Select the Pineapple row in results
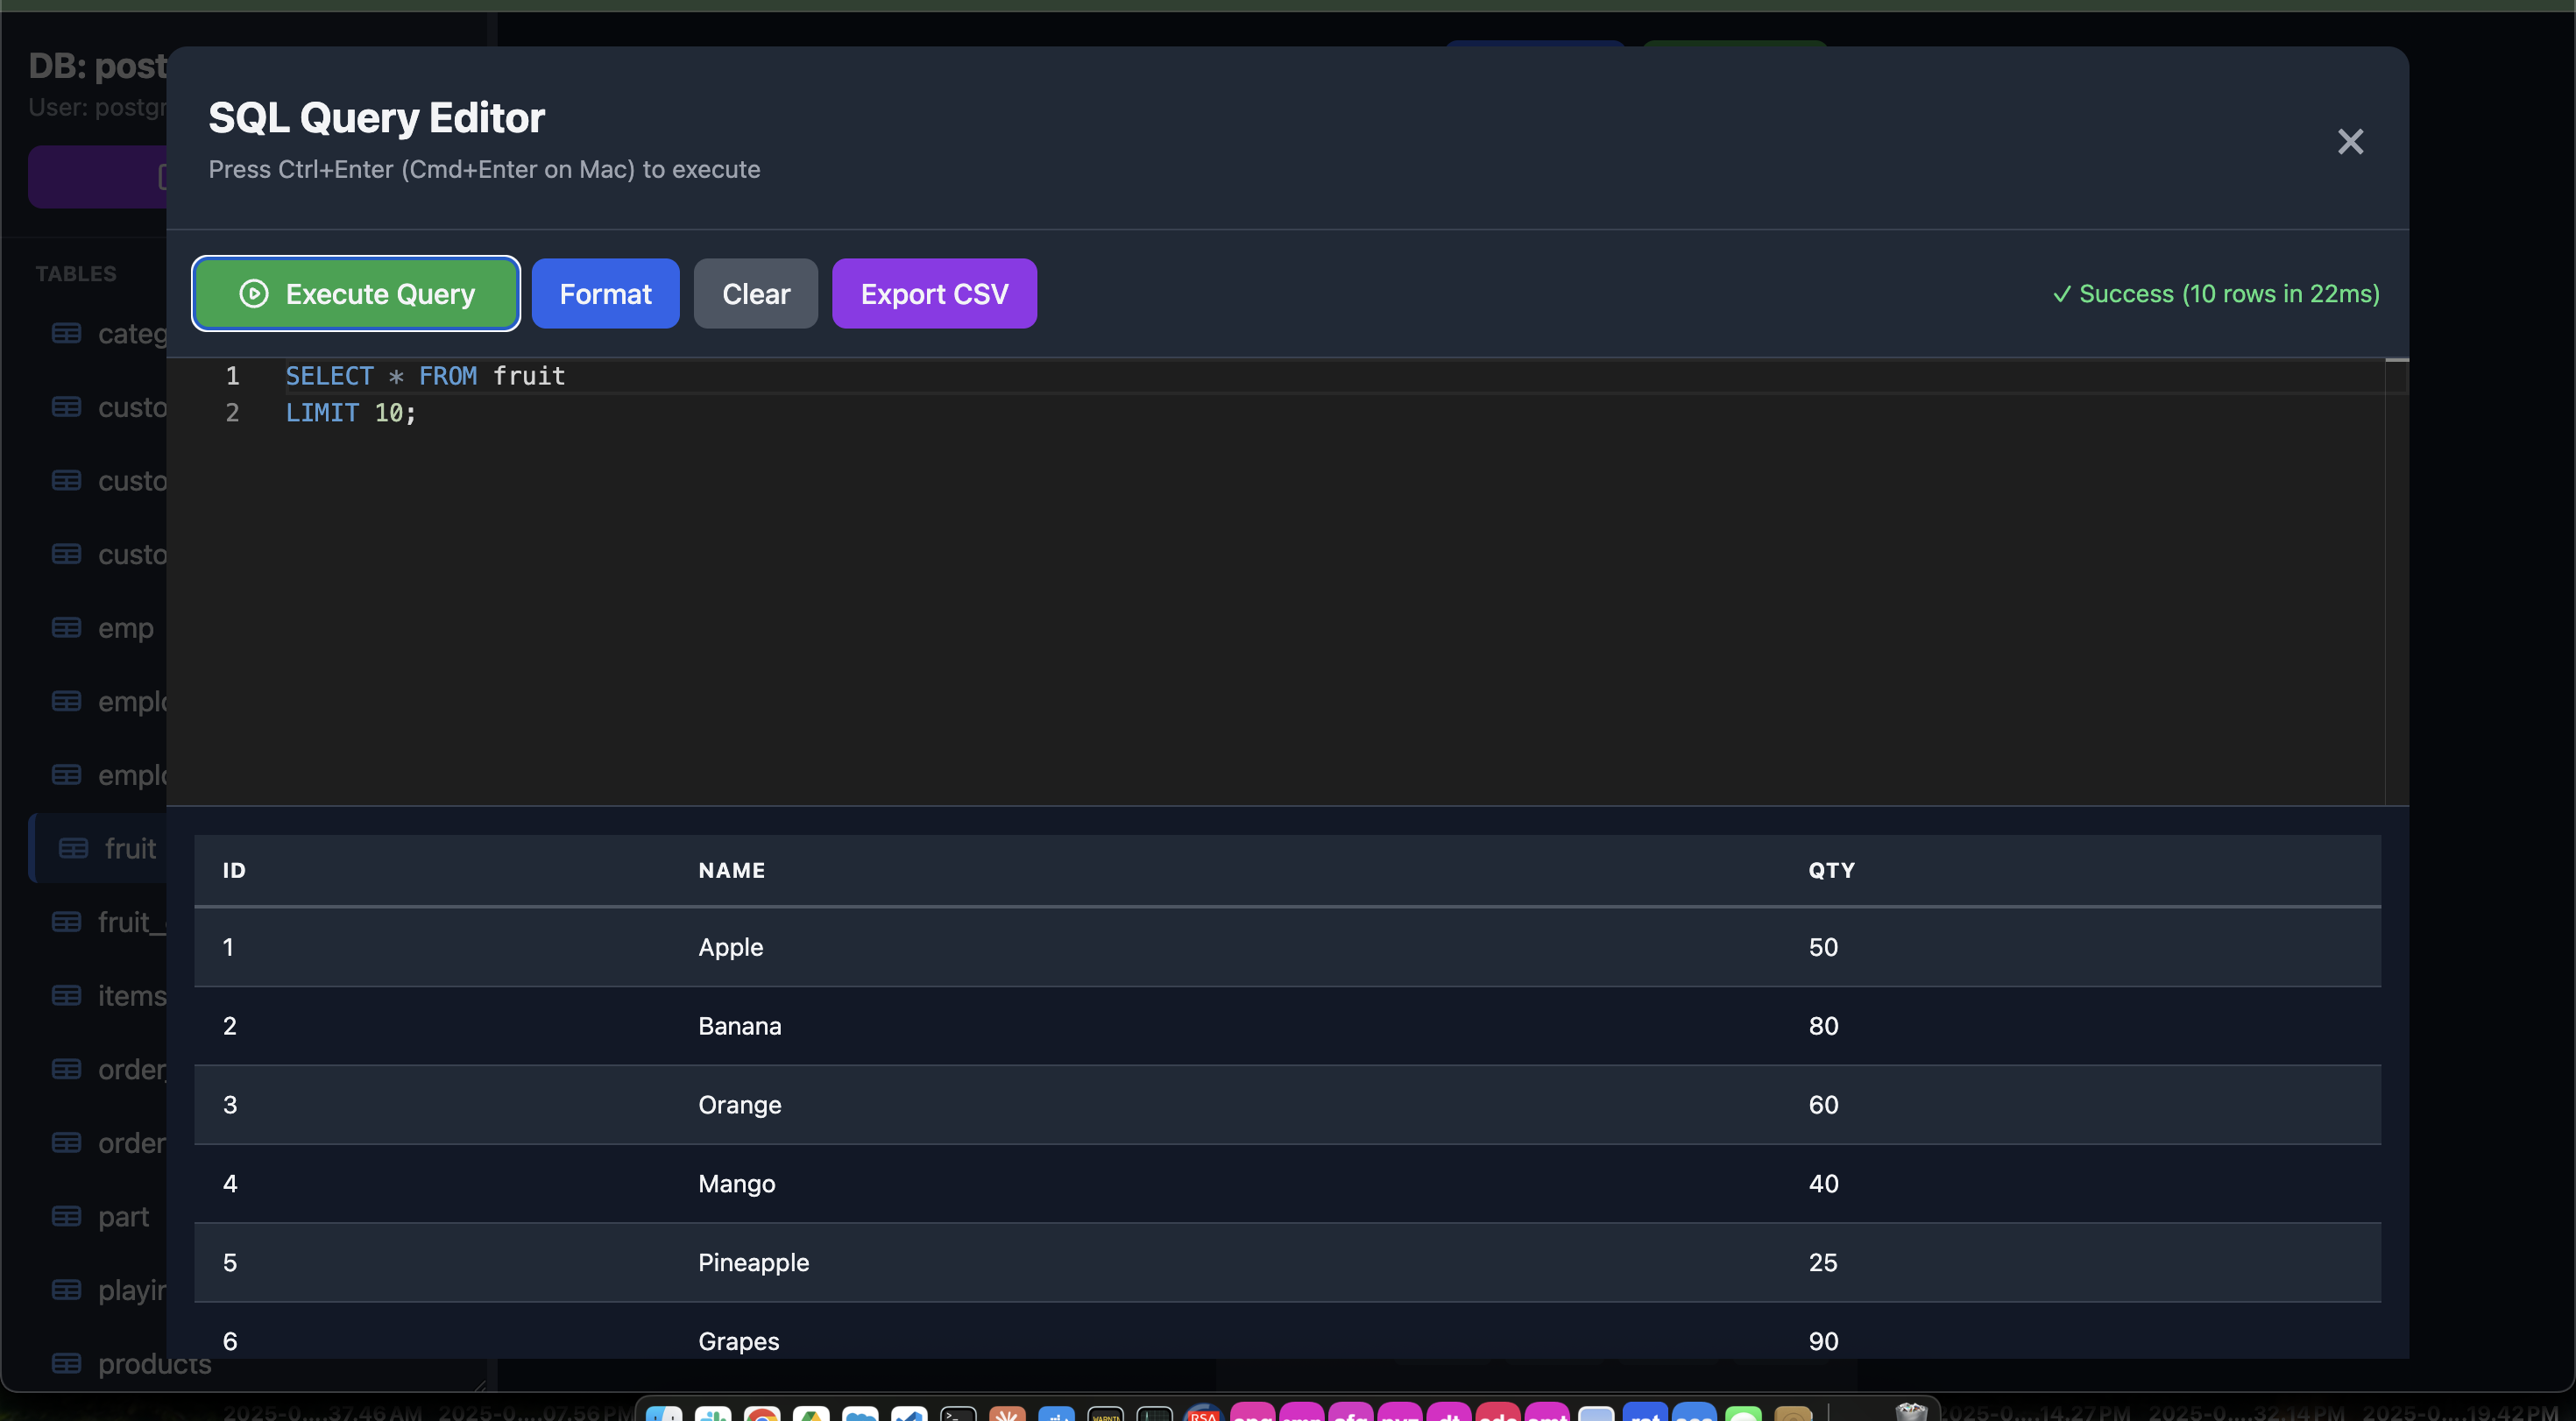2576x1421 pixels. (753, 1262)
